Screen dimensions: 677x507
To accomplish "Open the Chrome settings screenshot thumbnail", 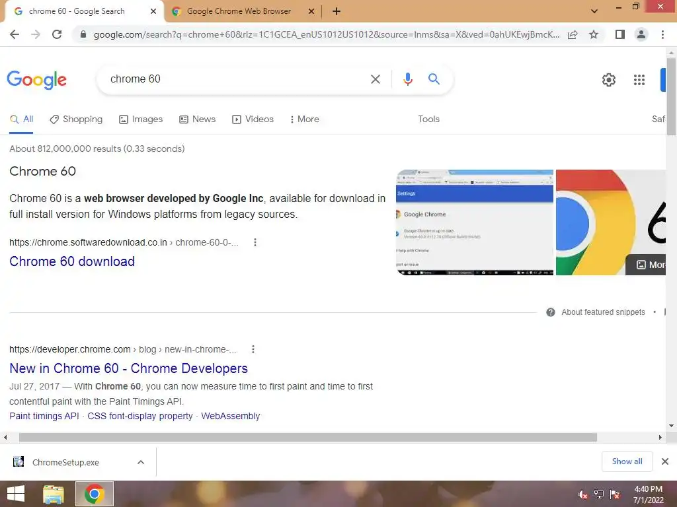I will pos(475,222).
